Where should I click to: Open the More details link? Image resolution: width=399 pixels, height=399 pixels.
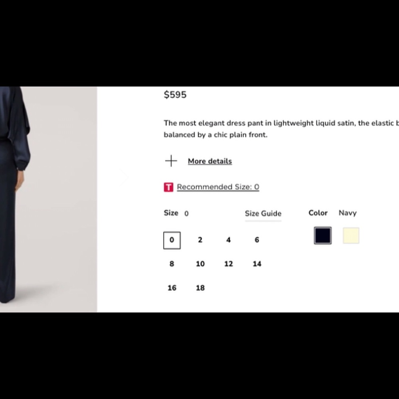coord(210,161)
